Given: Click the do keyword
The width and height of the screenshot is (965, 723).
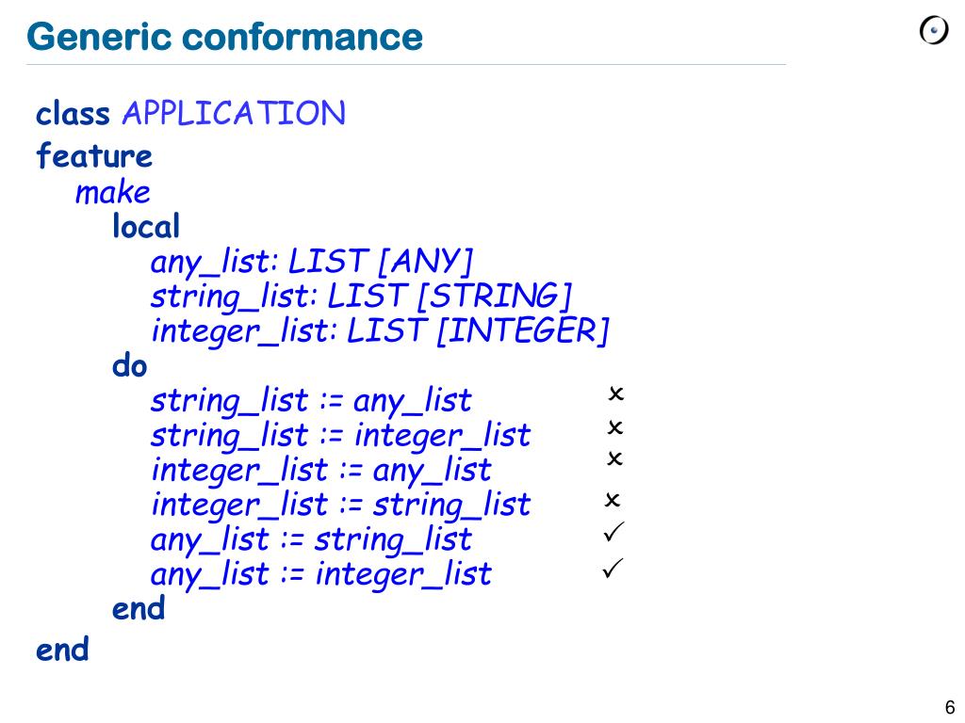Looking at the screenshot, I should [130, 366].
